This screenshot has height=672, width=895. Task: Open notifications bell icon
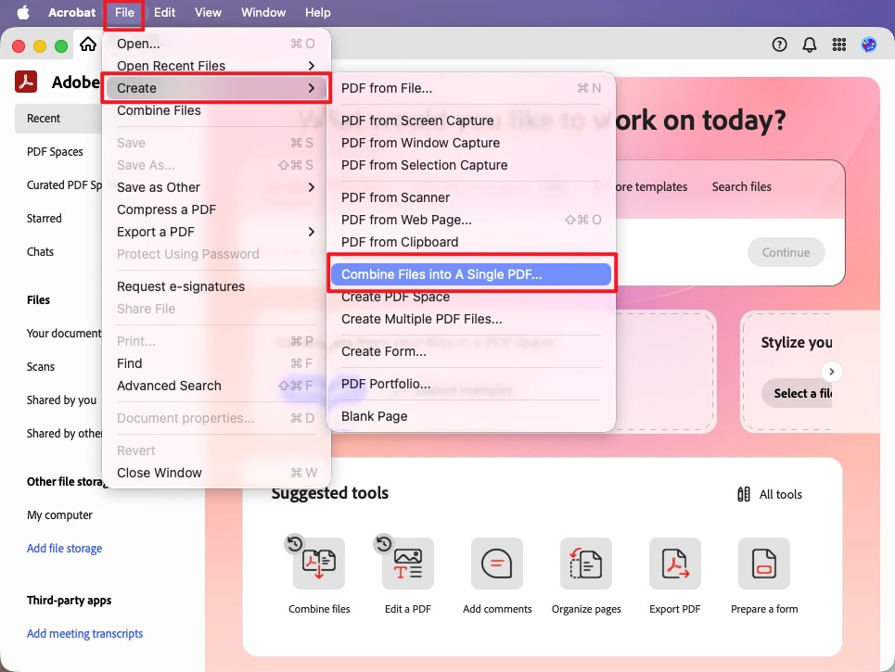tap(810, 44)
